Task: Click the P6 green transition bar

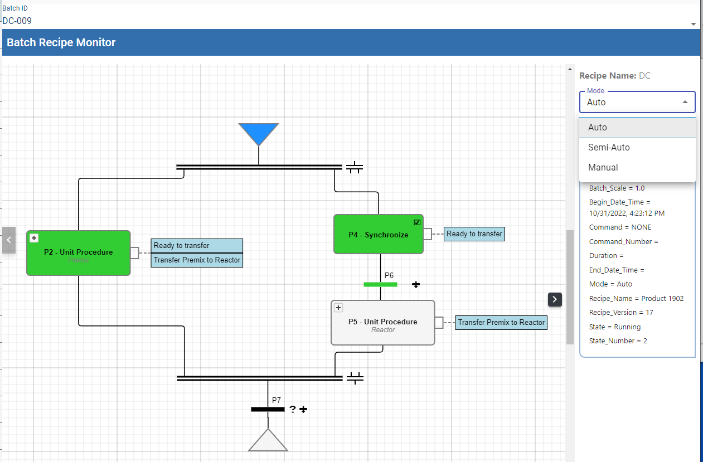Action: [380, 284]
